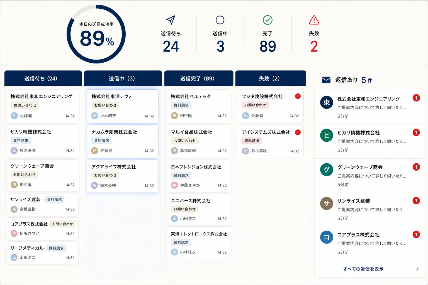The height and width of the screenshot is (285, 428).
Task: Click 田中隆 avatar on 株式会社ベルテック card
Action: pyautogui.click(x=174, y=116)
